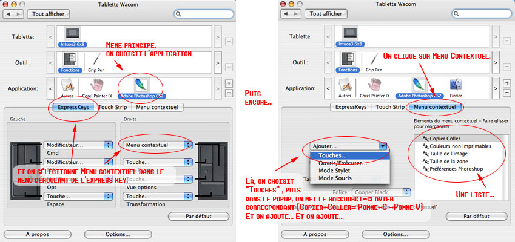This screenshot has height=242, width=515.
Task: Select Autres application icon in right window
Action: pos(345,88)
